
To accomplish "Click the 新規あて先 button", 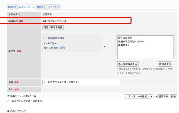I will point(165,64).
